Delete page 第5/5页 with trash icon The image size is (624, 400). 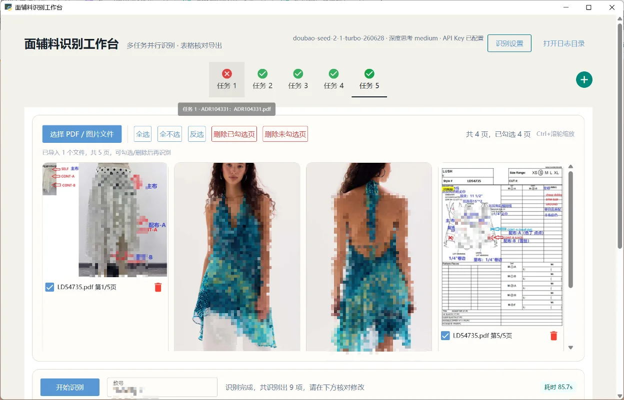click(553, 336)
